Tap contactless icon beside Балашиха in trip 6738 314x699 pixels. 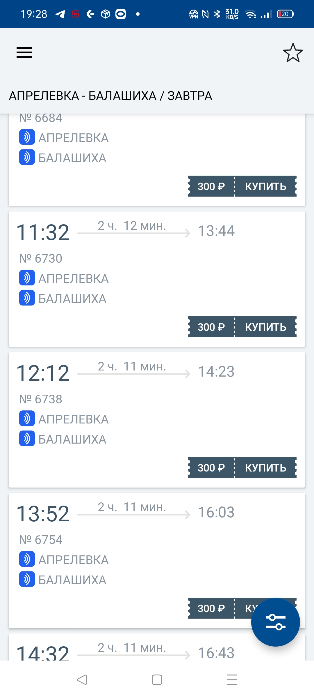point(27,439)
